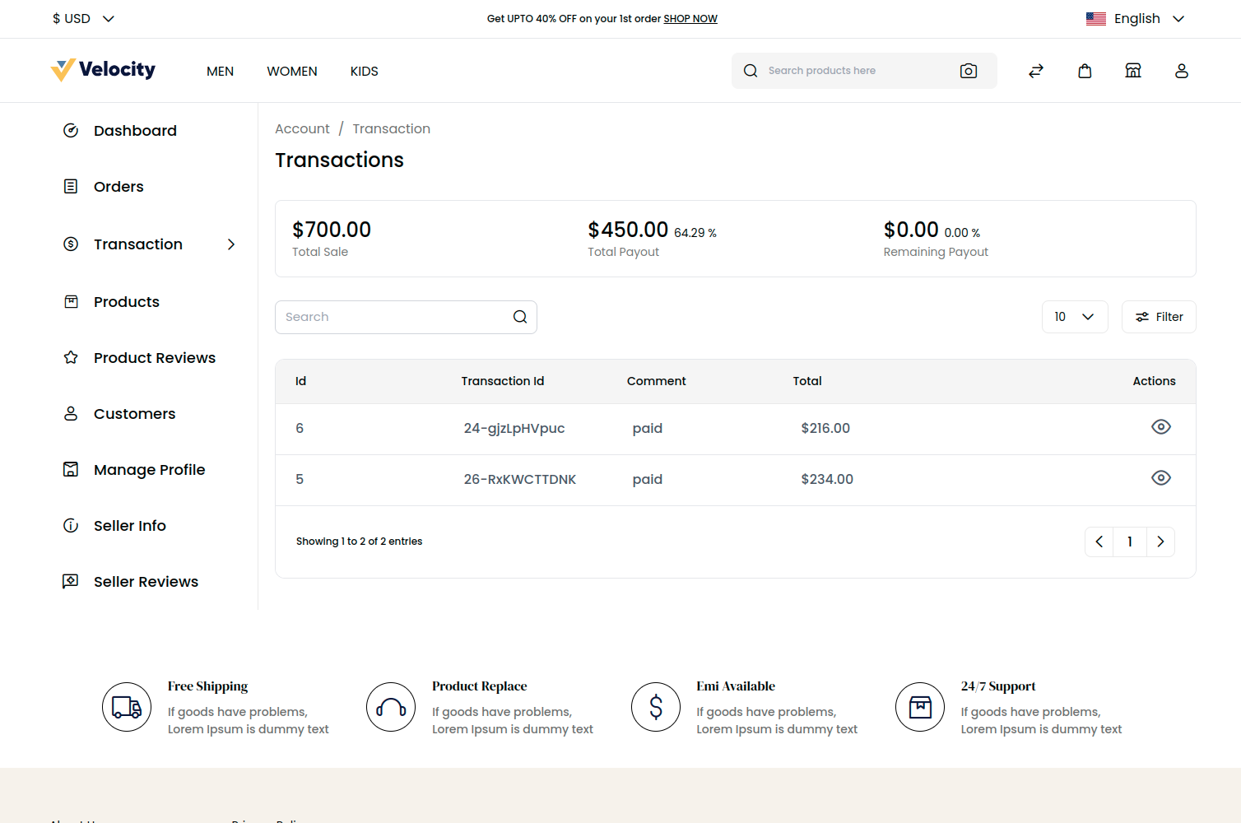Click the Comment column header
The width and height of the screenshot is (1241, 823).
point(657,381)
